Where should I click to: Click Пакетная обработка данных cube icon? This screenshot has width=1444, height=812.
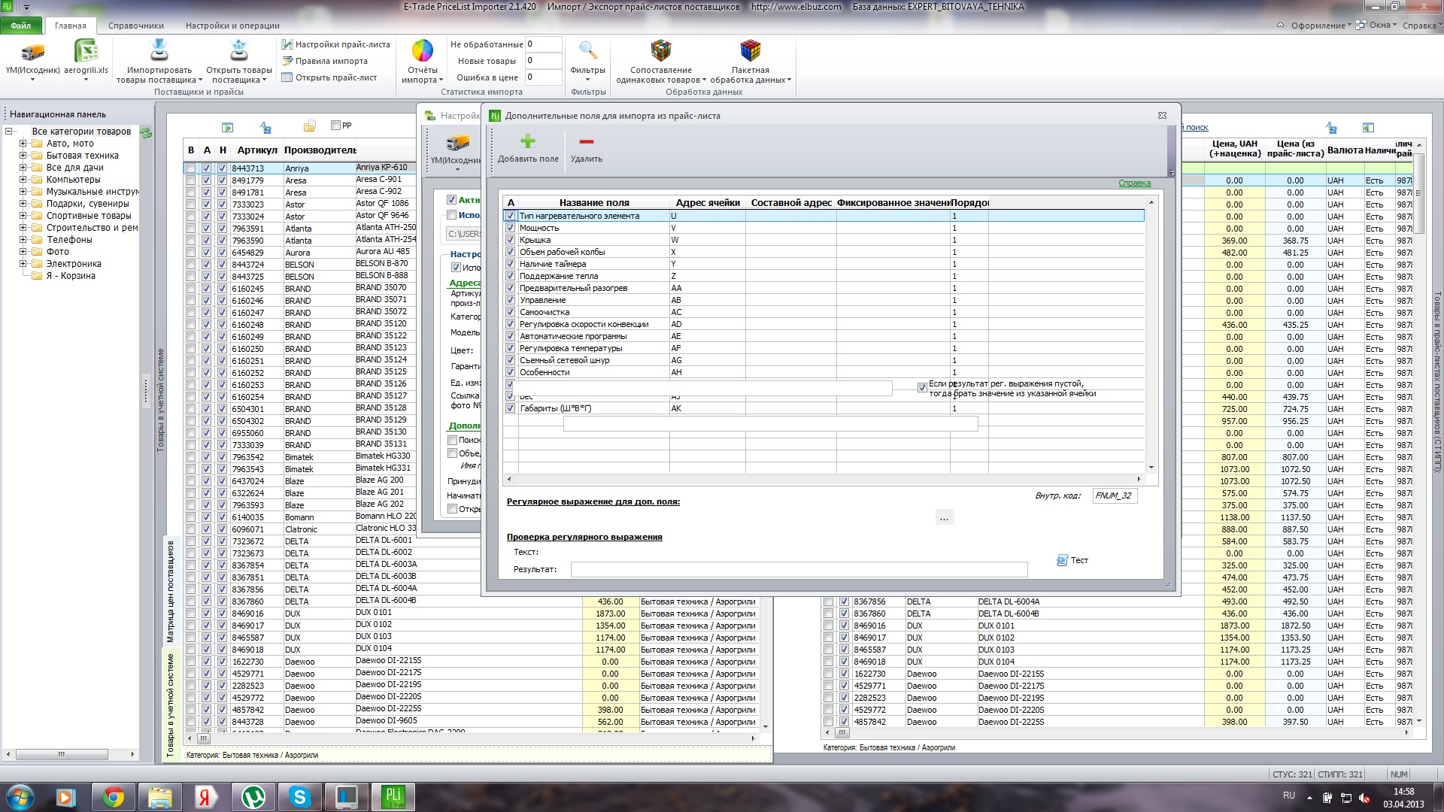coord(751,51)
